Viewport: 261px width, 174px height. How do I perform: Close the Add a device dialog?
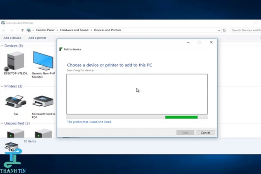tap(211, 42)
